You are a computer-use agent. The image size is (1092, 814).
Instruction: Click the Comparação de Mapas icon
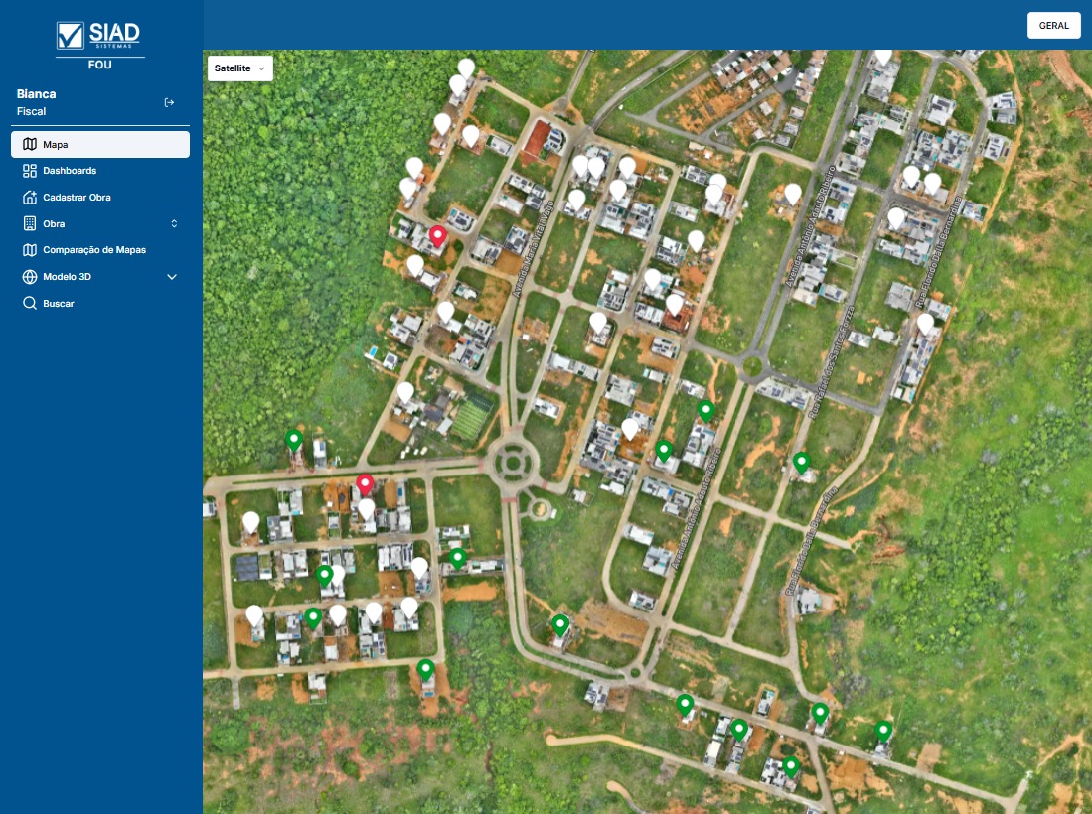30,250
